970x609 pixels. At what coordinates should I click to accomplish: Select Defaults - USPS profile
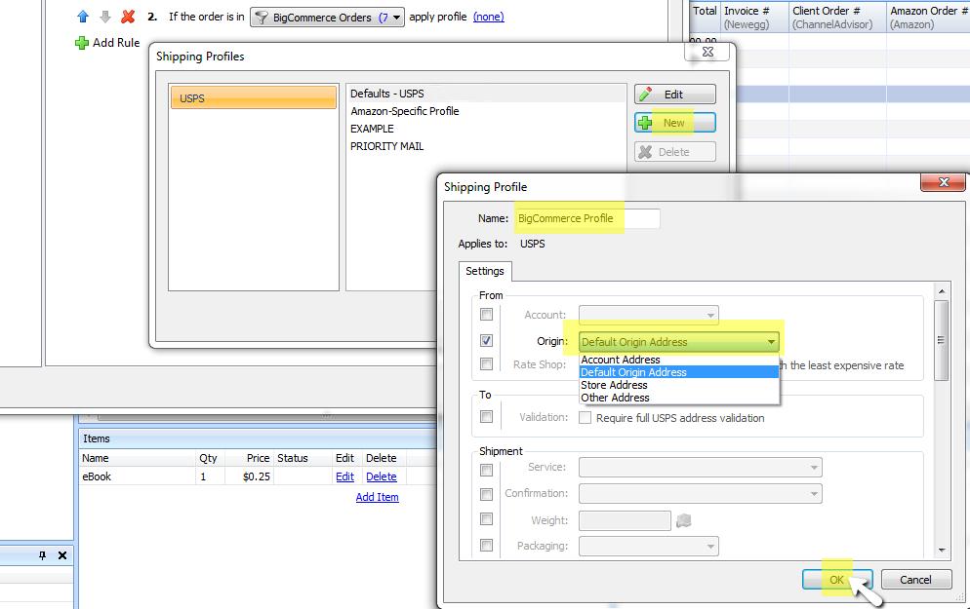click(x=486, y=94)
